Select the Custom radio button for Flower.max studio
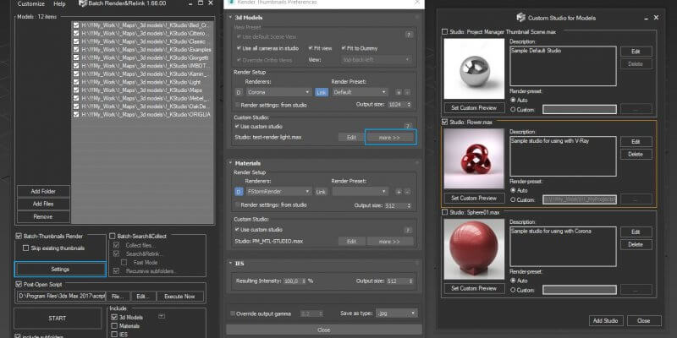The width and height of the screenshot is (677, 338). coord(513,199)
